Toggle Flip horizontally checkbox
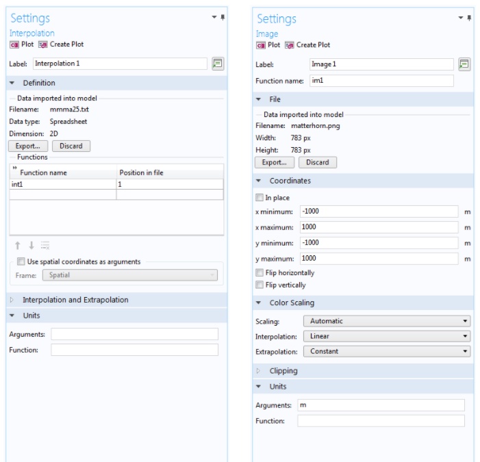Image resolution: width=480 pixels, height=462 pixels. tap(260, 272)
